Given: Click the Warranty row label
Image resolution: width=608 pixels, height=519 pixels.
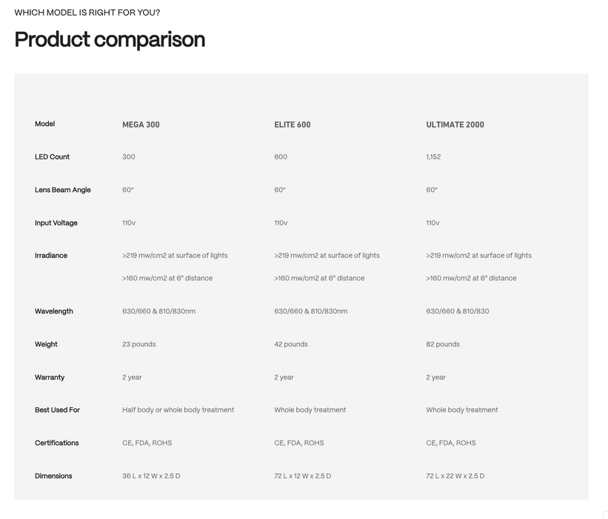Looking at the screenshot, I should coord(50,377).
